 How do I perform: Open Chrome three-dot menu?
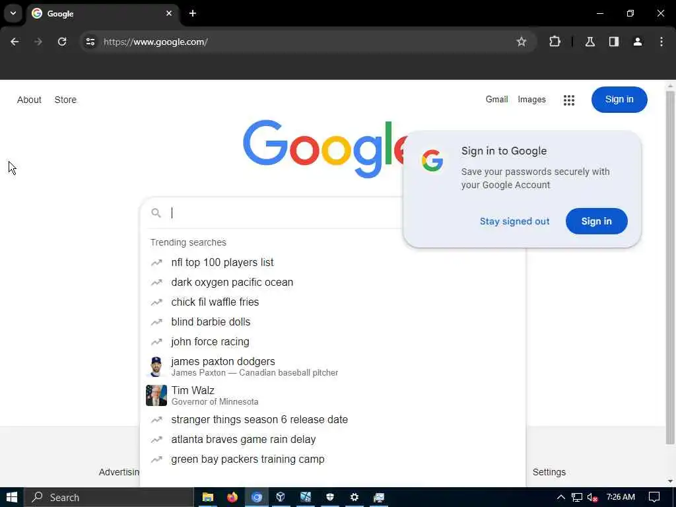coord(661,42)
